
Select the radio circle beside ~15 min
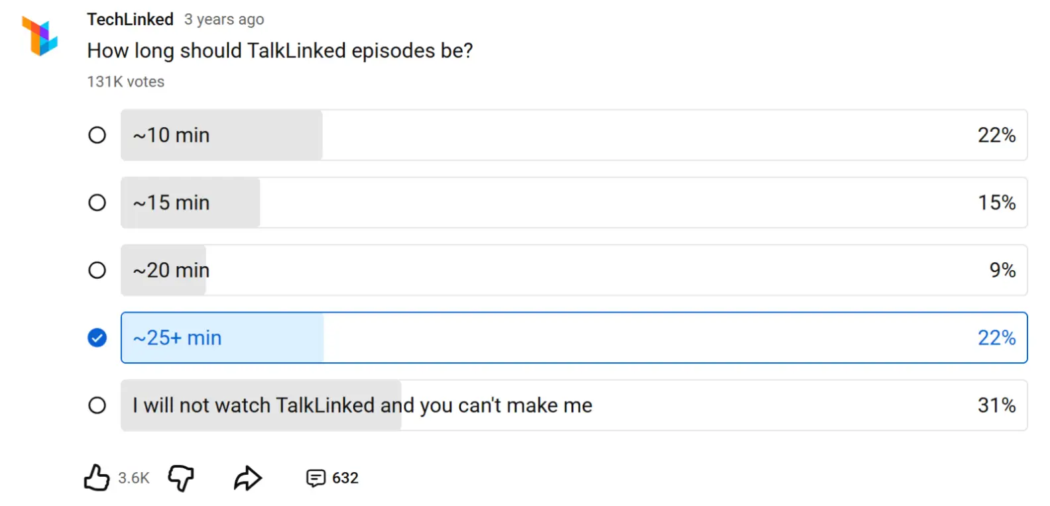click(x=97, y=203)
